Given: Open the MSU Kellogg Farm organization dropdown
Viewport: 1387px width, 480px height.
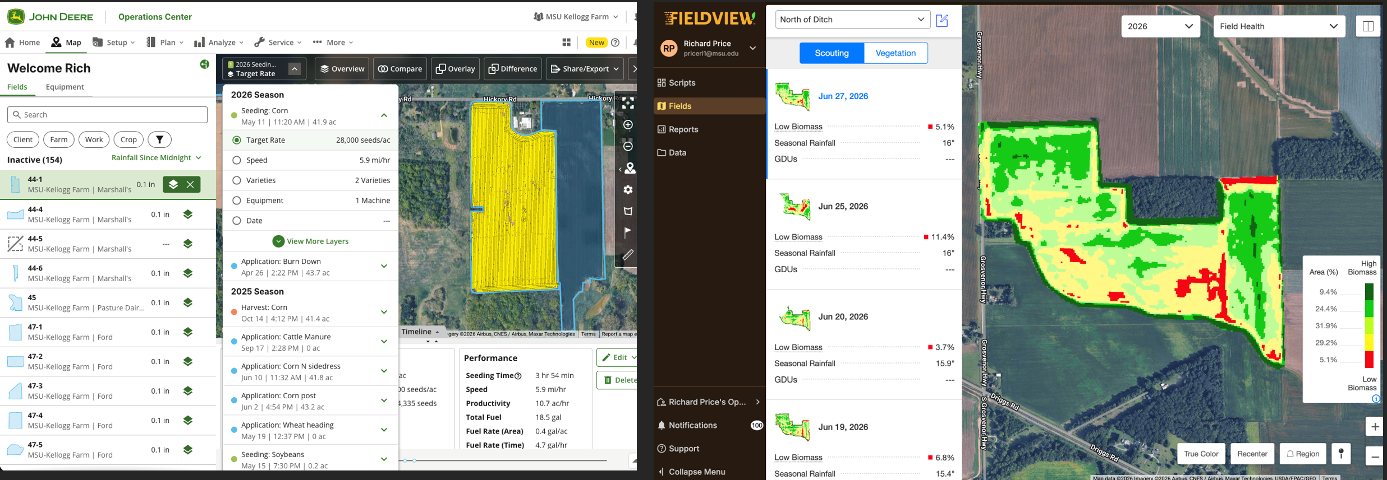Looking at the screenshot, I should pos(576,17).
